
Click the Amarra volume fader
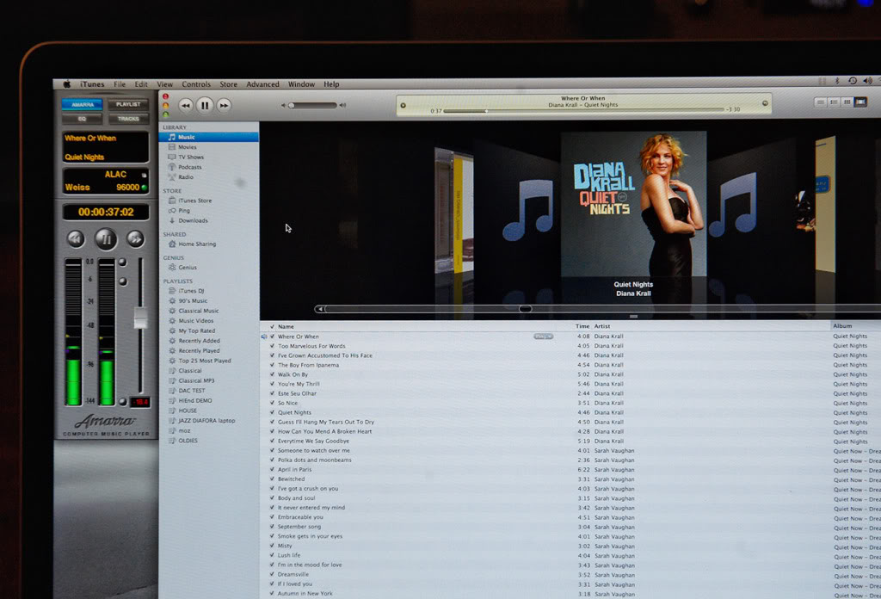[140, 318]
